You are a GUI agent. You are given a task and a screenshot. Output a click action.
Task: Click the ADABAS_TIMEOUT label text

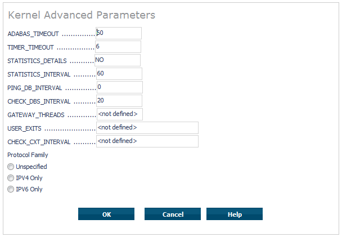[x=33, y=34]
